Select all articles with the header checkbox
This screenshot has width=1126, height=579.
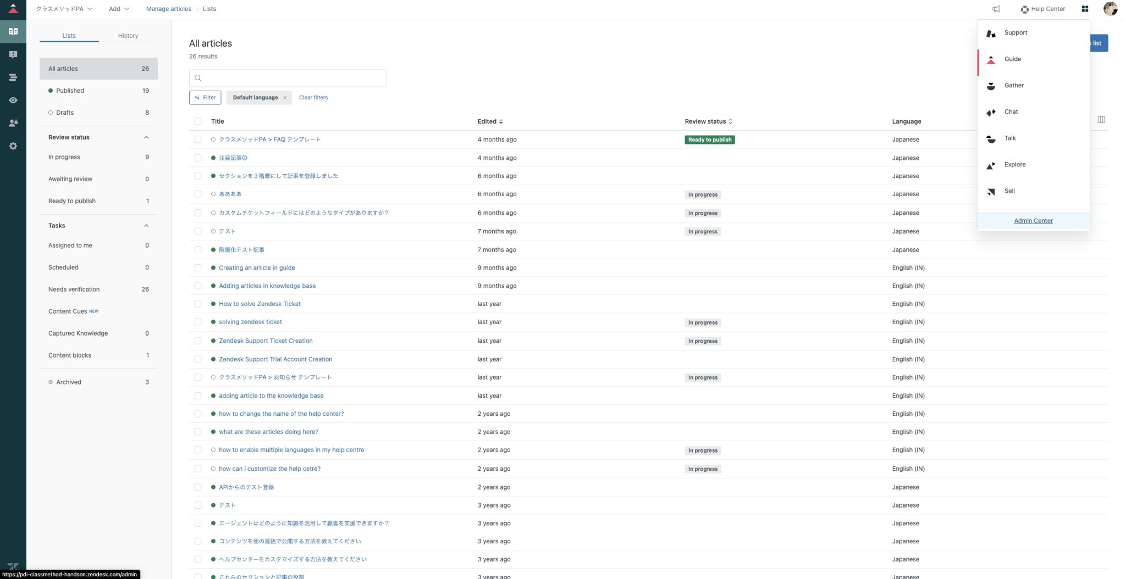198,121
